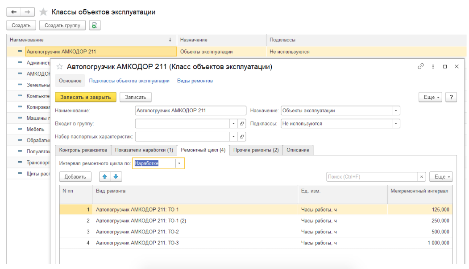Add list to favorites with the star
The width and height of the screenshot is (469, 269).
pyautogui.click(x=43, y=12)
